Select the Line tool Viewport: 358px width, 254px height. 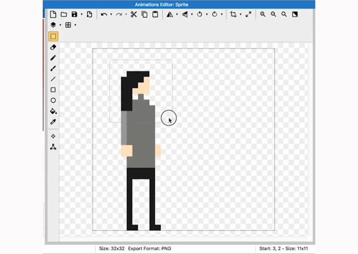tap(53, 79)
